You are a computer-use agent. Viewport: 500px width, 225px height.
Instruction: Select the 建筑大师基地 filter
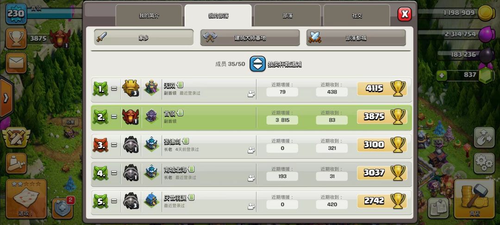250,37
